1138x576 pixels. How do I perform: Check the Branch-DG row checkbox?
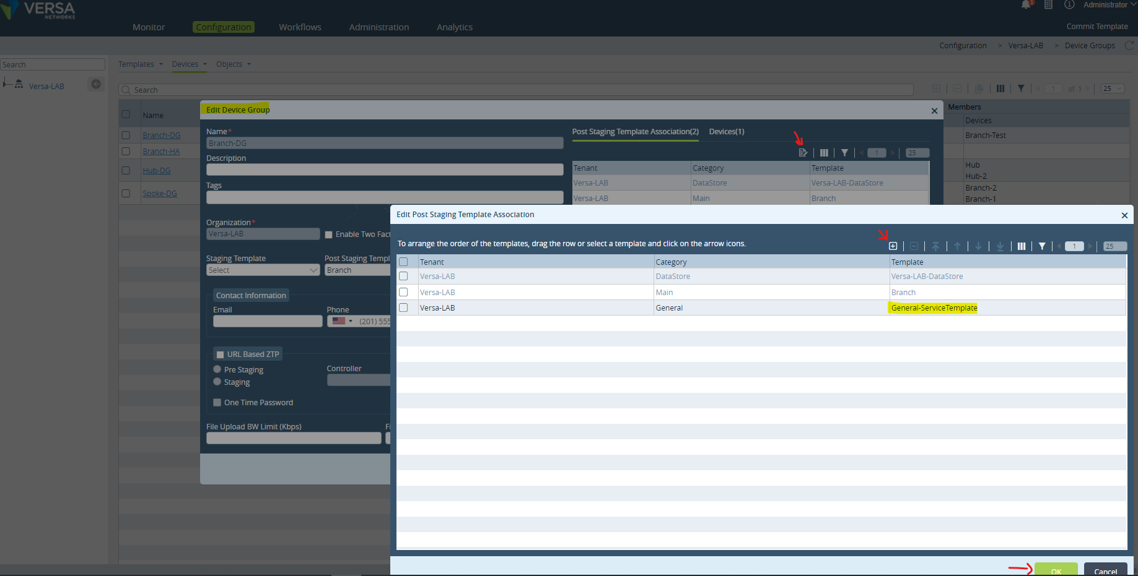point(126,135)
